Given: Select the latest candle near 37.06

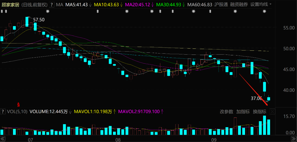Looking at the screenshot, I should (269, 99).
